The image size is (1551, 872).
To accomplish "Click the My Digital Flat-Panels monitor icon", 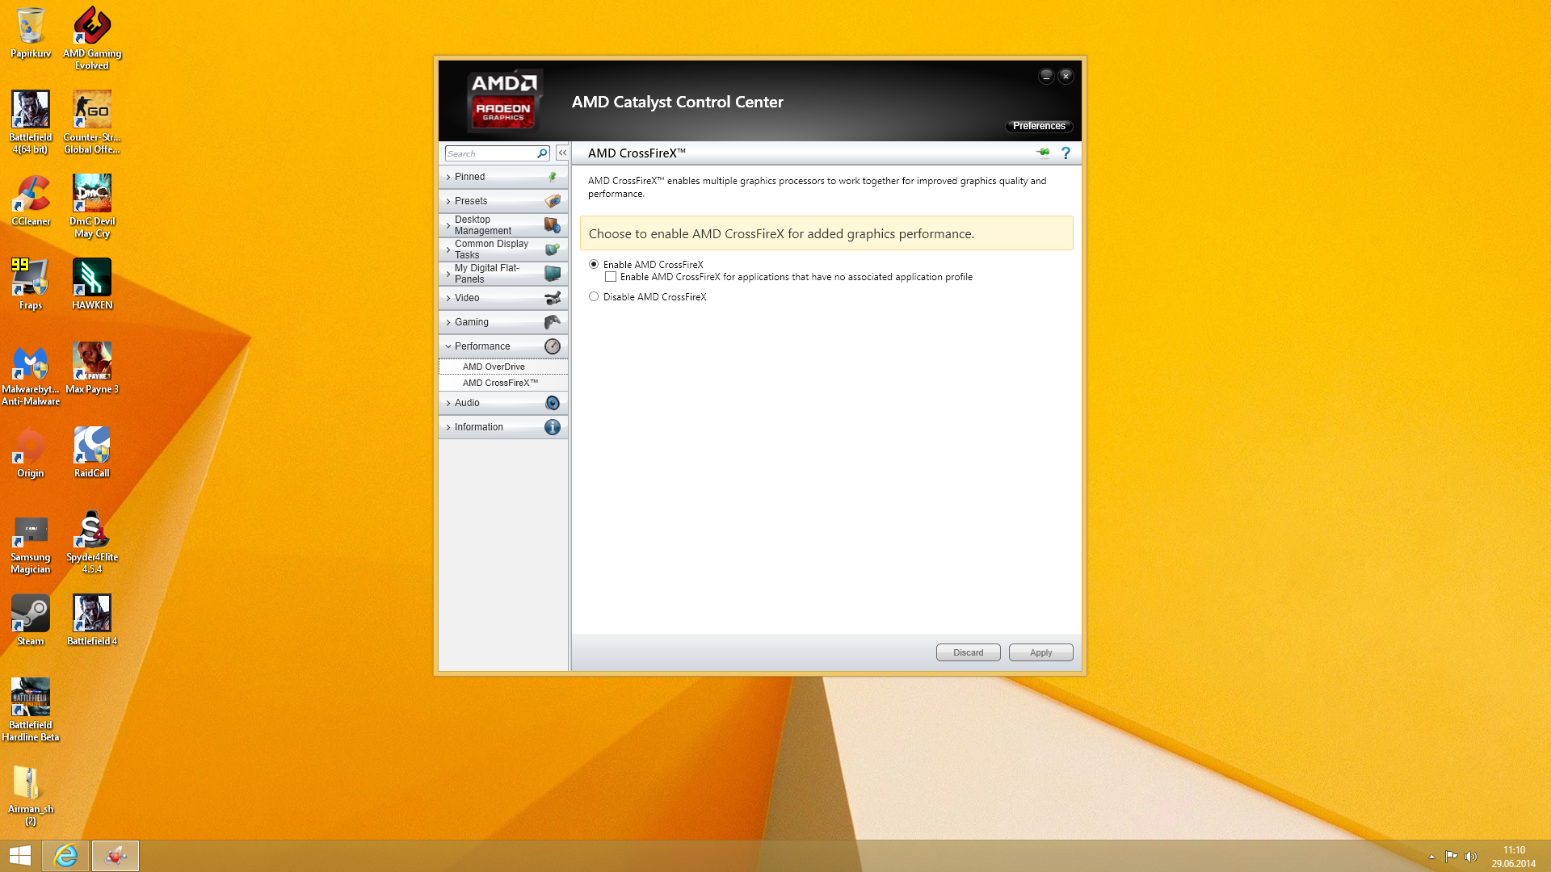I will click(553, 274).
